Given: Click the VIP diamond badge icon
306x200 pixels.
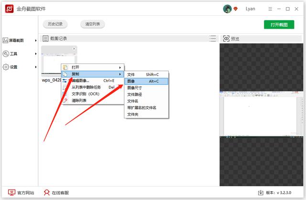Looking at the screenshot, I should (x=235, y=9).
